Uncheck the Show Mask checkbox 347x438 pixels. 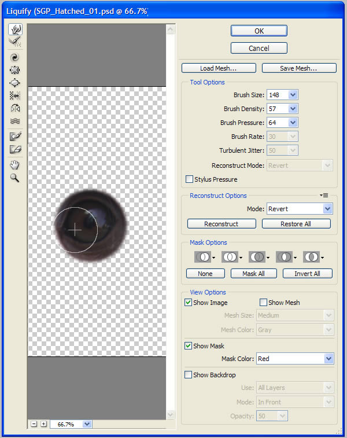188,346
